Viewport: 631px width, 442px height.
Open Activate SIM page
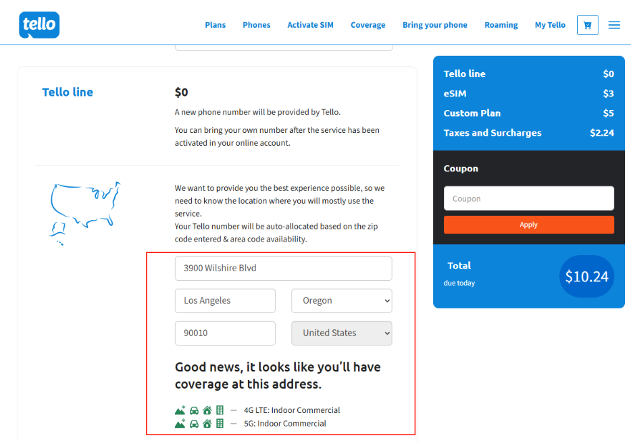[310, 25]
